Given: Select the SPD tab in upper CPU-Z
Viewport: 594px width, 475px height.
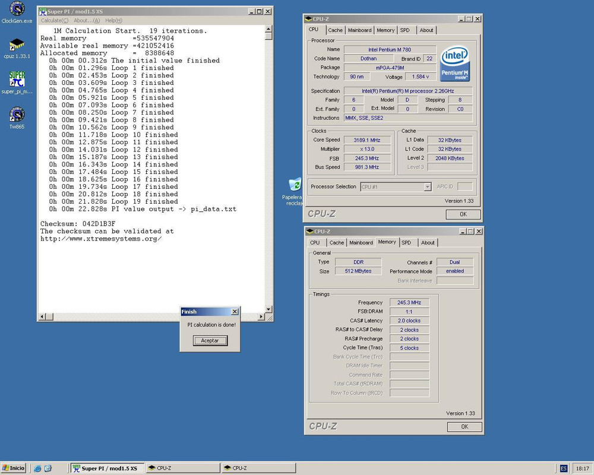Looking at the screenshot, I should pos(405,30).
